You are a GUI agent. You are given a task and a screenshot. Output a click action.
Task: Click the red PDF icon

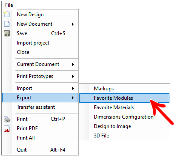pyautogui.click(x=7, y=128)
